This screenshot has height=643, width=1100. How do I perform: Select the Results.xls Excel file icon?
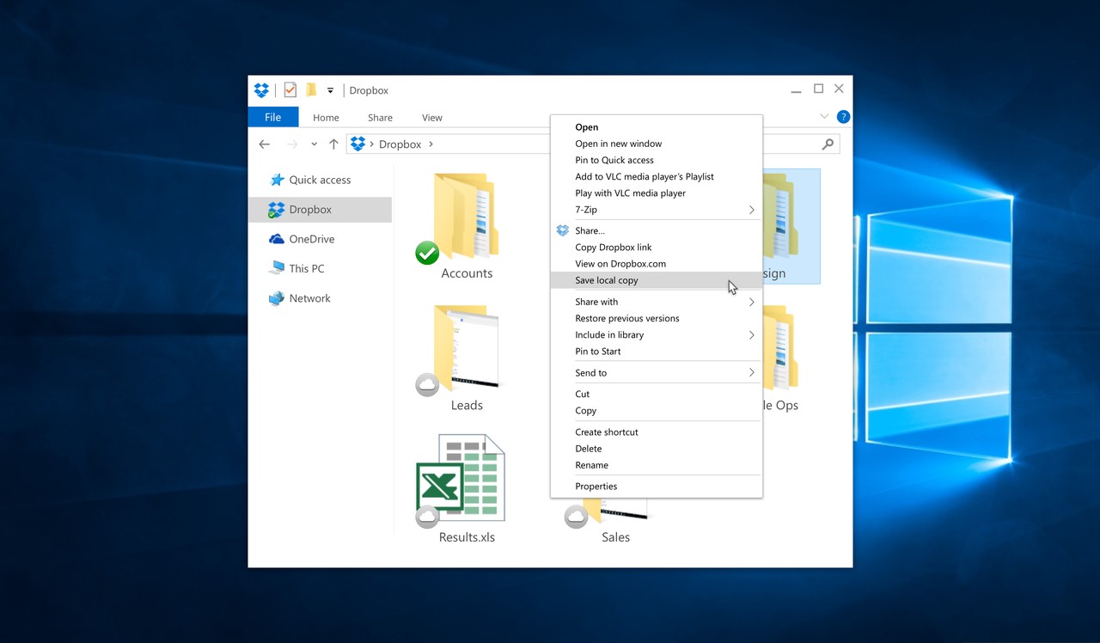tap(461, 478)
